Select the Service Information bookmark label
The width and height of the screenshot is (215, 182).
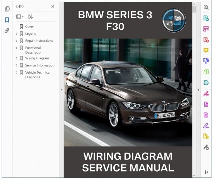40,65
